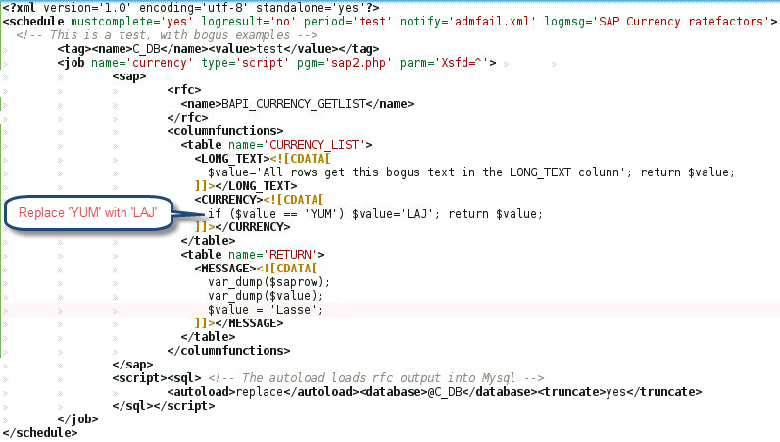This screenshot has height=442, width=780.
Task: Click the closing "]]></MESSAGE>" line
Action: tap(239, 323)
